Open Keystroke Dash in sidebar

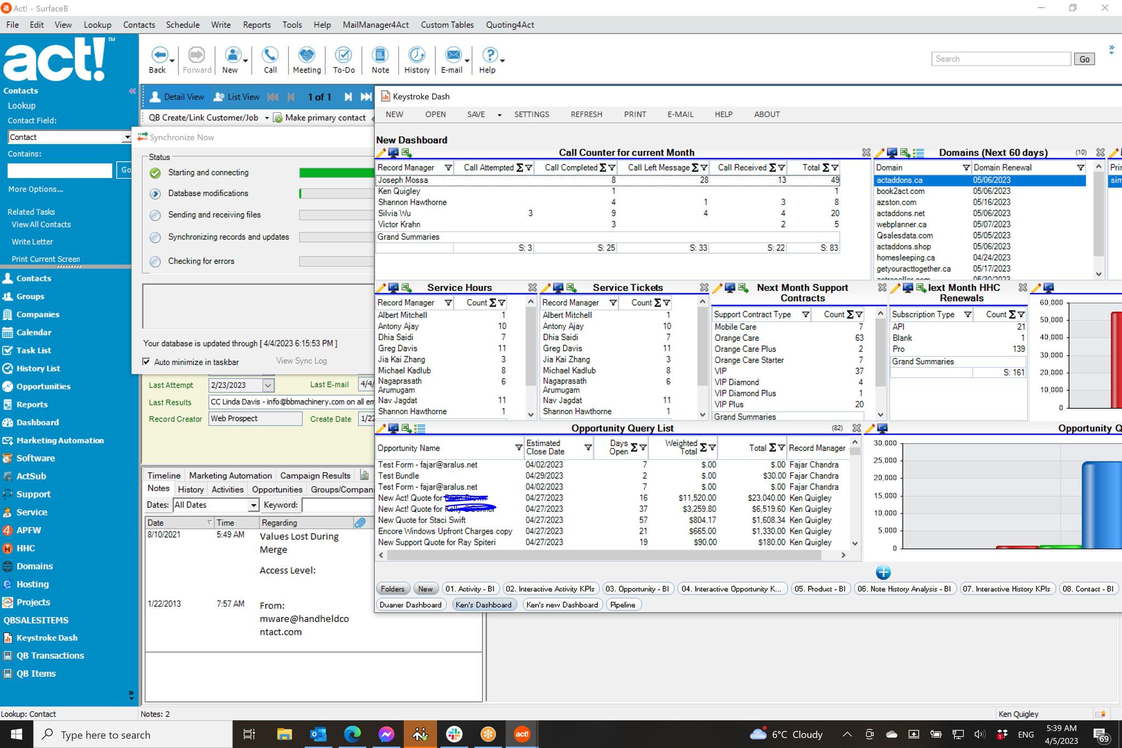[x=47, y=638]
